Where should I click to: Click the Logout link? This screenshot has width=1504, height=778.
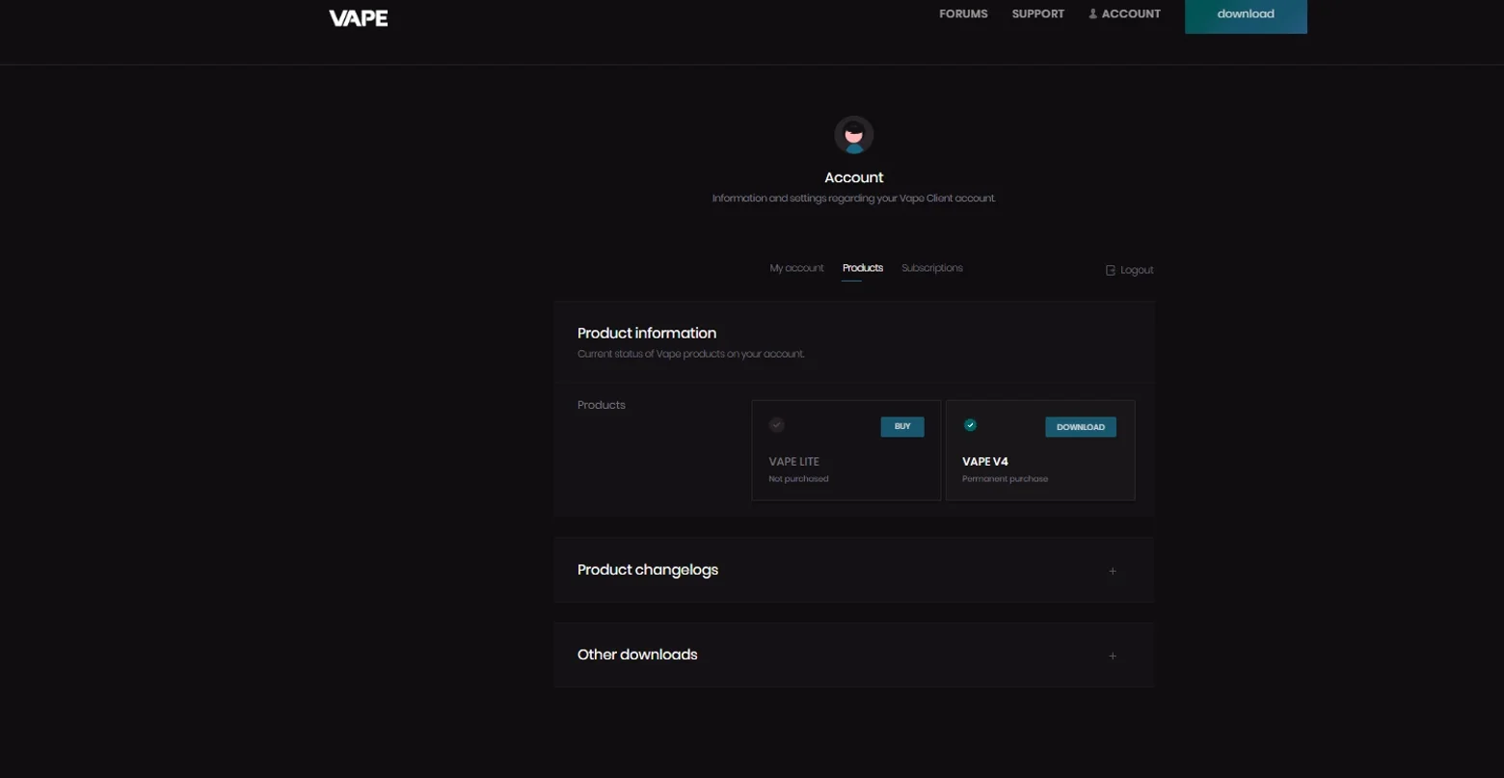pyautogui.click(x=1130, y=270)
